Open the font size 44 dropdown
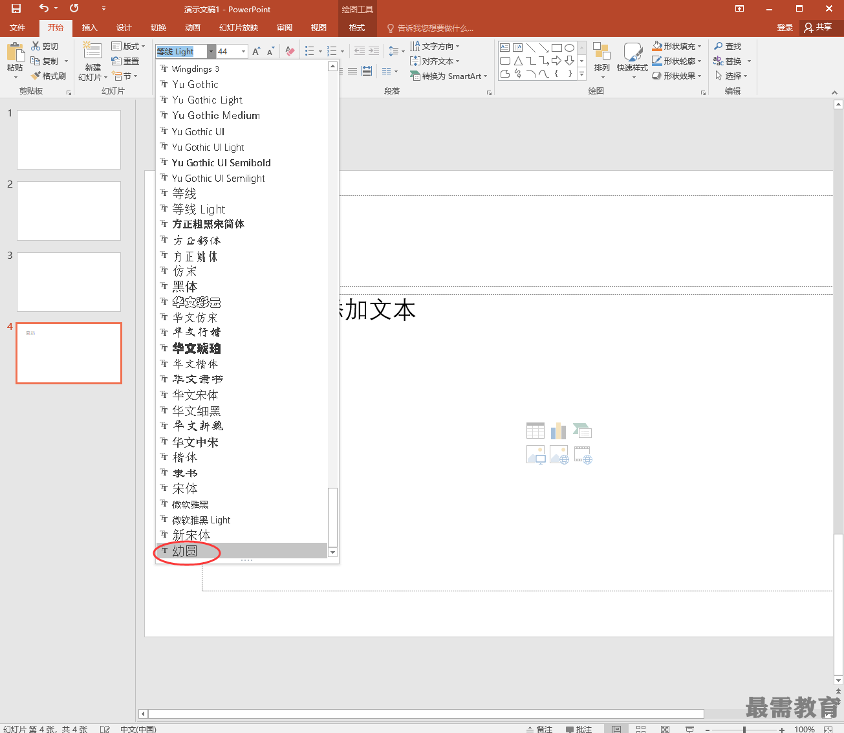844x733 pixels. click(244, 51)
